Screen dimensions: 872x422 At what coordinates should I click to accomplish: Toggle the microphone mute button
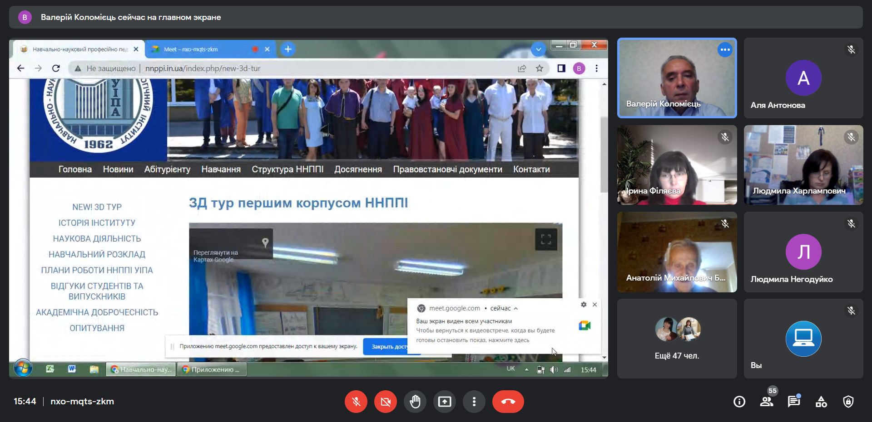(x=356, y=402)
